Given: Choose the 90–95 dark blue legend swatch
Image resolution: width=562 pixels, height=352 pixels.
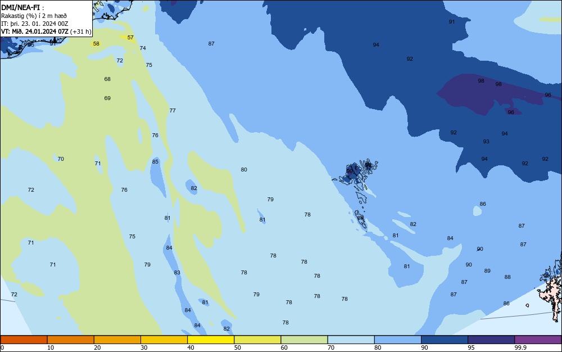Looking at the screenshot, I should click(445, 340).
